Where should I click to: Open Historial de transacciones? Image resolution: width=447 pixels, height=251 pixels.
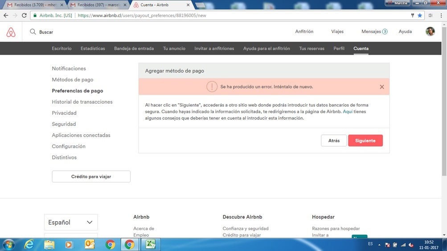(82, 102)
